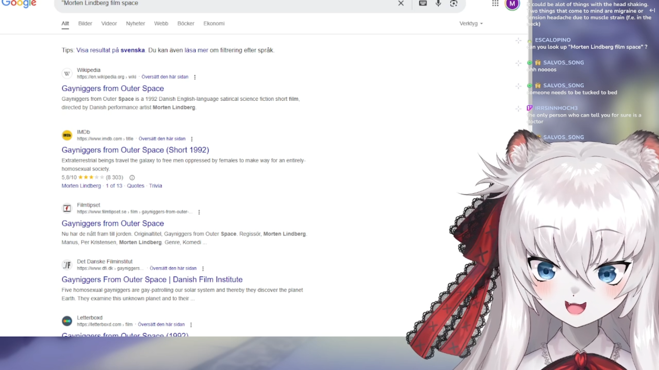Open more options for Letterboxd result
659x370 pixels.
(x=191, y=325)
